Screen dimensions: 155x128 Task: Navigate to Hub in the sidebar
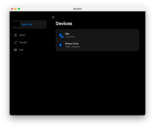[21, 50]
